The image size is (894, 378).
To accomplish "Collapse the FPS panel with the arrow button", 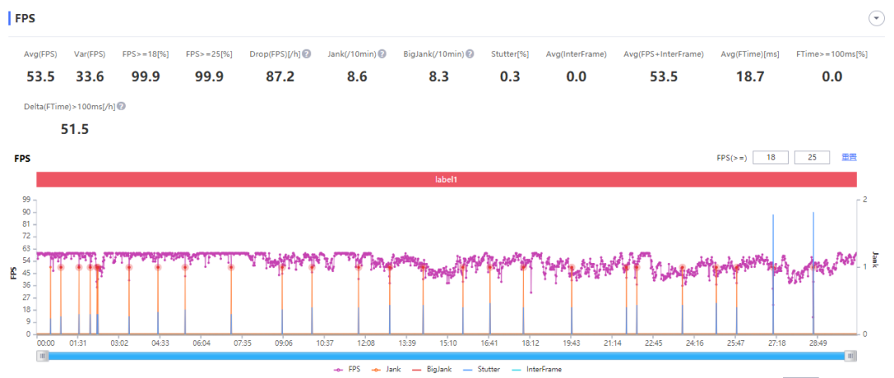I will tap(875, 19).
